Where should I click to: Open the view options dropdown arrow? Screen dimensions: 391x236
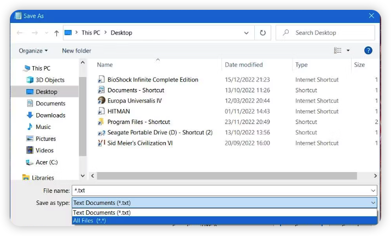[348, 51]
